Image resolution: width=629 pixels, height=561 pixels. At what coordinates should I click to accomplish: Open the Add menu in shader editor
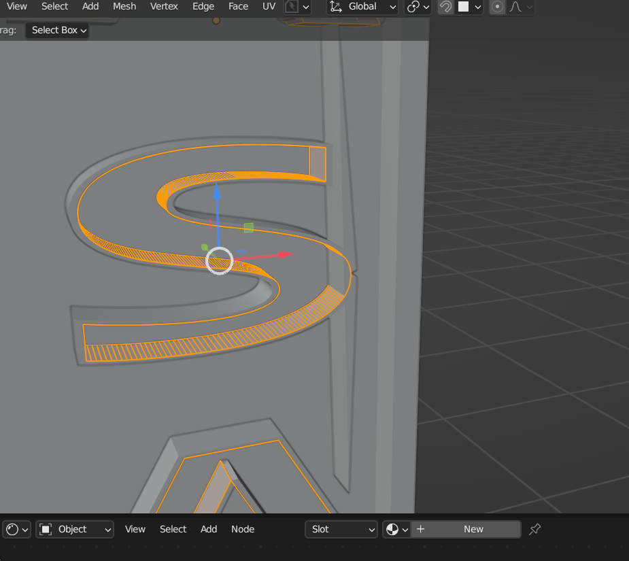click(209, 529)
